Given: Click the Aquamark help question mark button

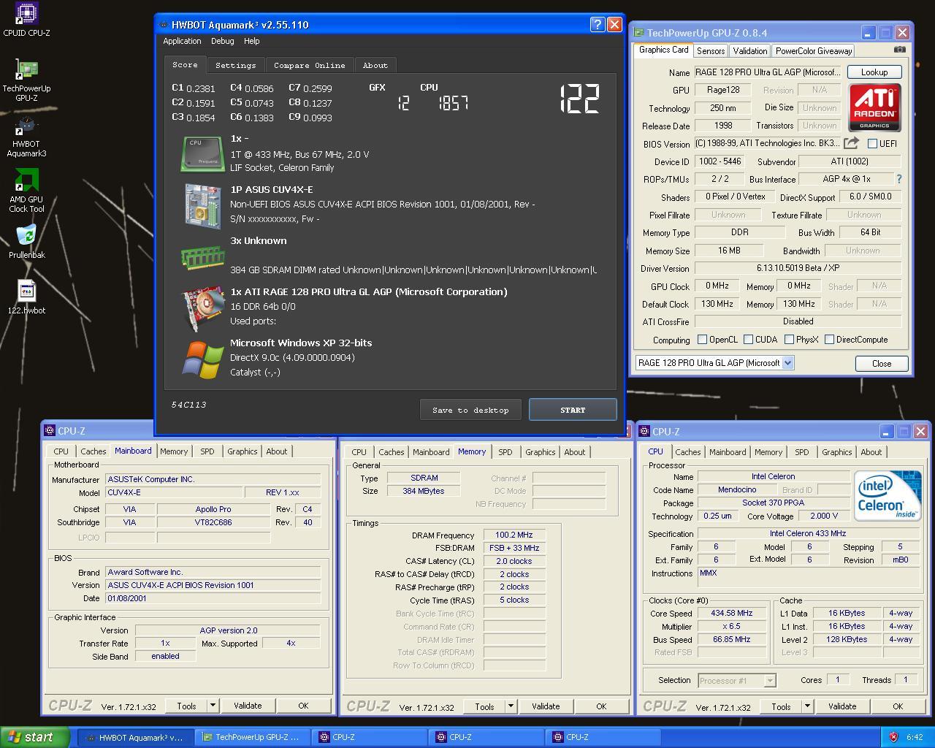Looking at the screenshot, I should 597,25.
